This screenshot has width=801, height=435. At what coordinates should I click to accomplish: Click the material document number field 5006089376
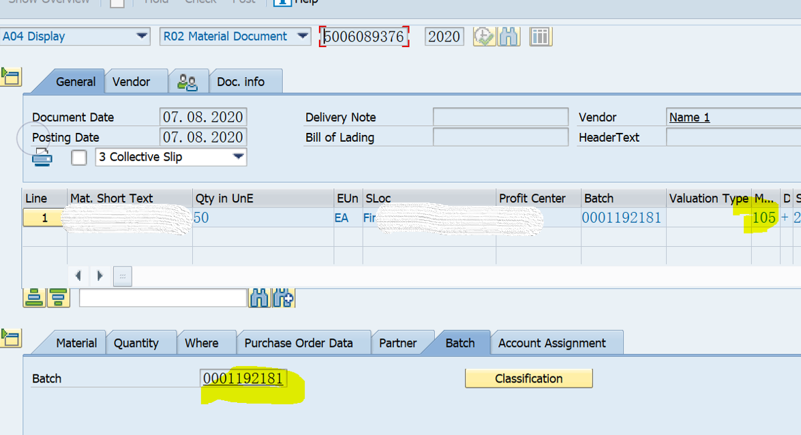[364, 37]
